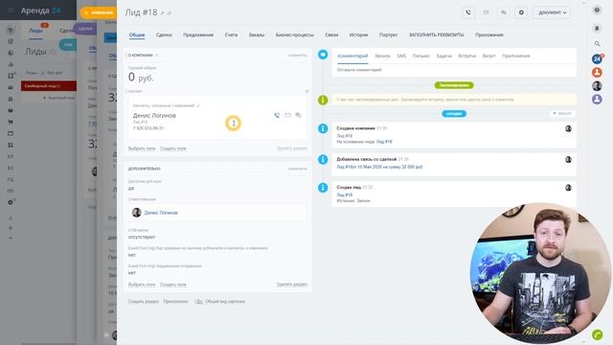Viewport: 613px width, 345px height.
Task: Open Лид #18 link in Создан лид entry
Action: pyautogui.click(x=345, y=195)
